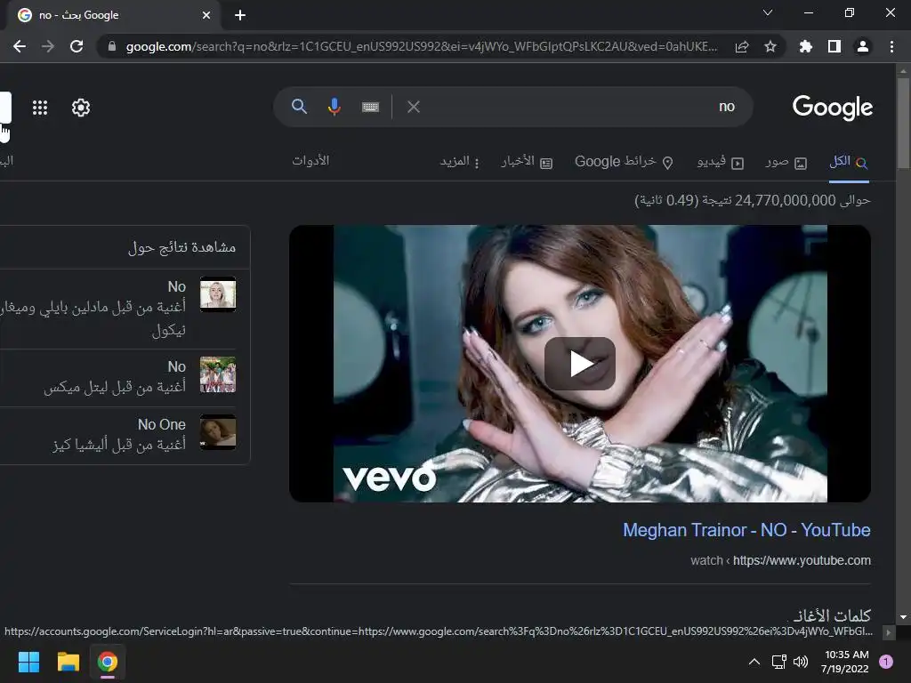Open the Chrome extensions puzzle icon
This screenshot has height=683, width=911.
pos(806,46)
